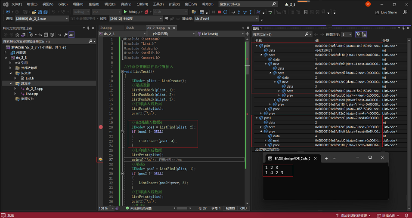Viewport: 412px width, 218px height.
Task: Collapse the plist variable in watch
Action: (x=257, y=46)
